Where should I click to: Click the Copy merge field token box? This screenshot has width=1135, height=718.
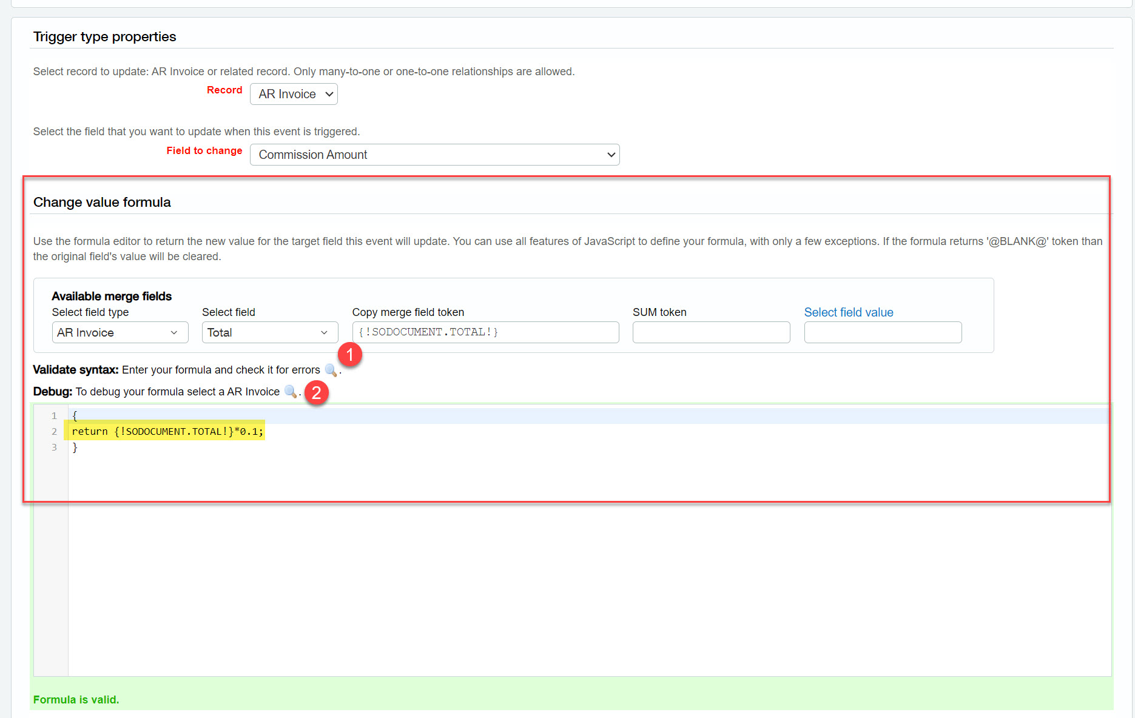pyautogui.click(x=485, y=332)
